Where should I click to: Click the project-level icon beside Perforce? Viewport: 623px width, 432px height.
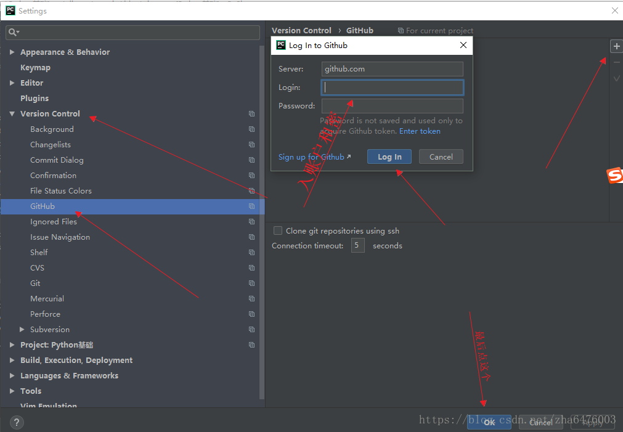[x=251, y=314]
